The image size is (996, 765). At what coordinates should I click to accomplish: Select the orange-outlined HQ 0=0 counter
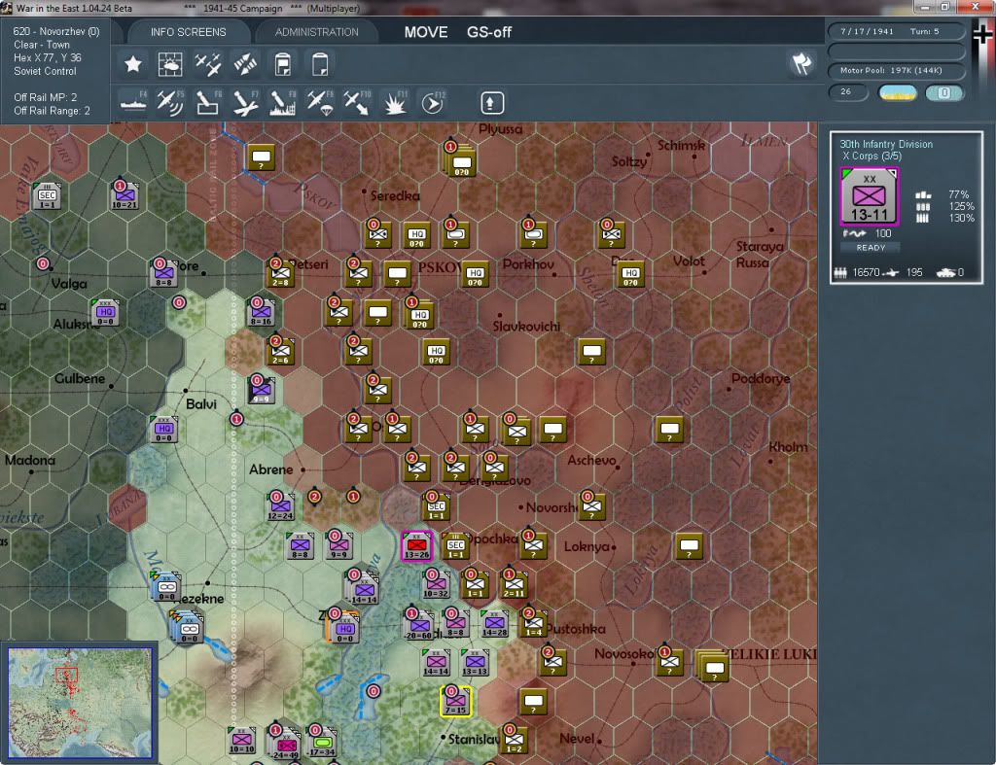(x=343, y=629)
